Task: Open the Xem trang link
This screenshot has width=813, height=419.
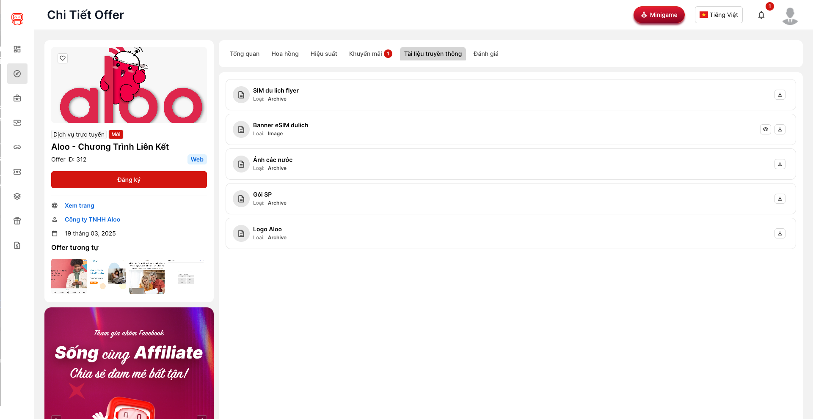Action: 79,205
